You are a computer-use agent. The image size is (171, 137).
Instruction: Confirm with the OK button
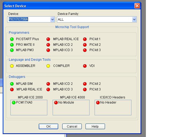(x=48, y=126)
